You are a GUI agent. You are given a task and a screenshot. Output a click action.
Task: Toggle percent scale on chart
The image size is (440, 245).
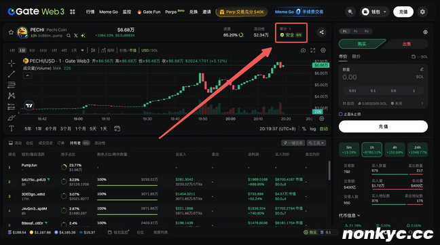[304, 129]
